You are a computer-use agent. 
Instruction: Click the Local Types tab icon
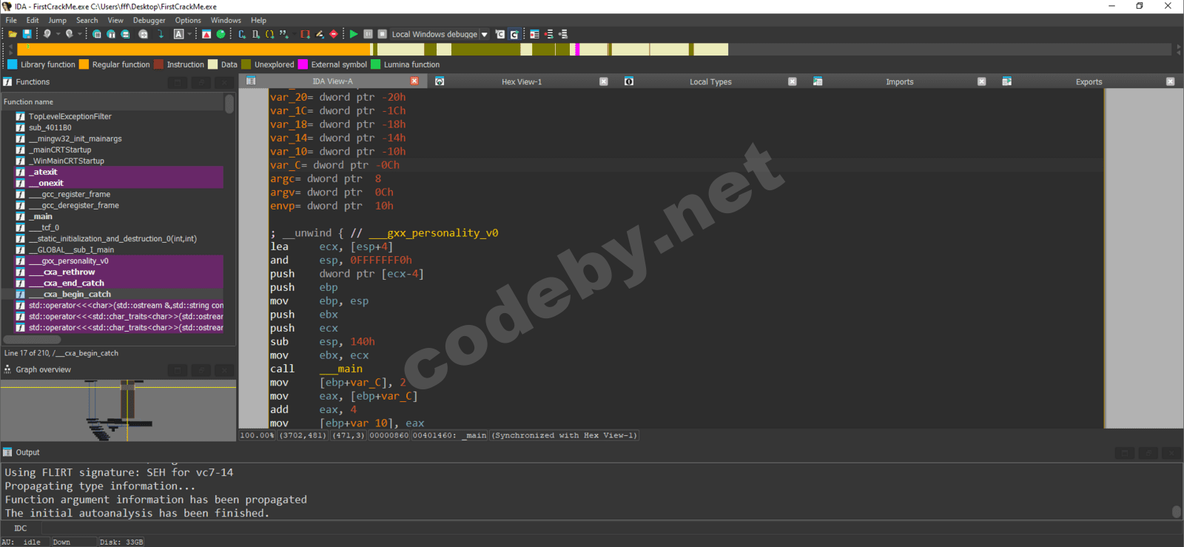point(629,81)
